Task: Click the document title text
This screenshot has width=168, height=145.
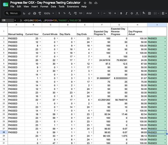Action: (45, 3)
